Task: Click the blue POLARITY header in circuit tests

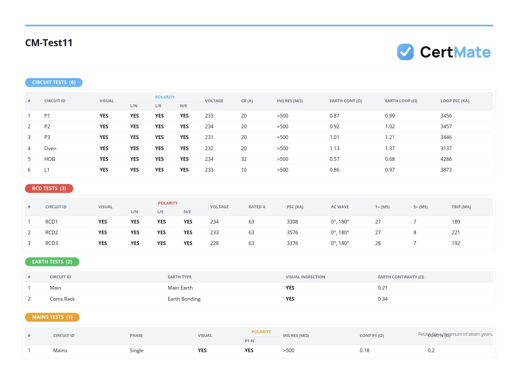Action: pos(165,97)
